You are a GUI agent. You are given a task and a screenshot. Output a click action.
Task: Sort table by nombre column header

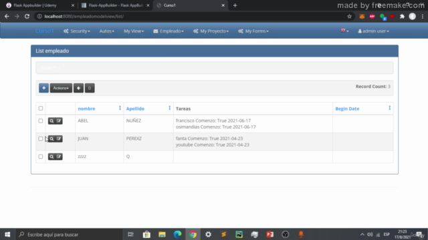coord(86,109)
